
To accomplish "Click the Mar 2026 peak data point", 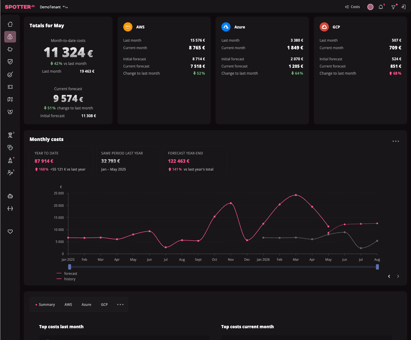I will point(296,195).
